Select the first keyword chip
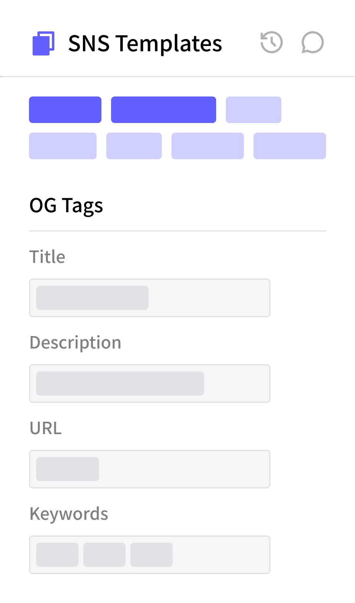The width and height of the screenshot is (355, 603). (58, 555)
